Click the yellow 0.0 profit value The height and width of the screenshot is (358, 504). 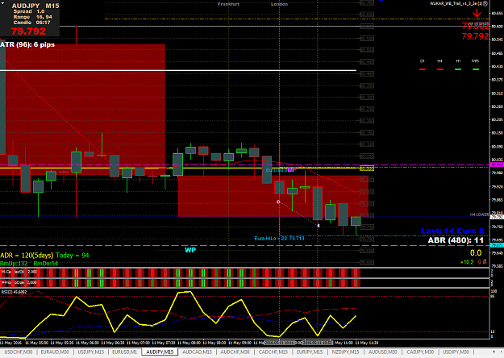476,253
